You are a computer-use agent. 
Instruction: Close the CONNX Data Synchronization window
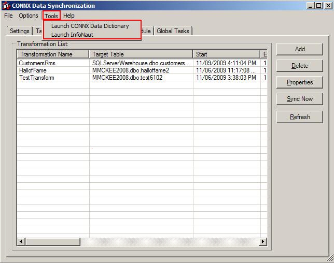pyautogui.click(x=328, y=6)
